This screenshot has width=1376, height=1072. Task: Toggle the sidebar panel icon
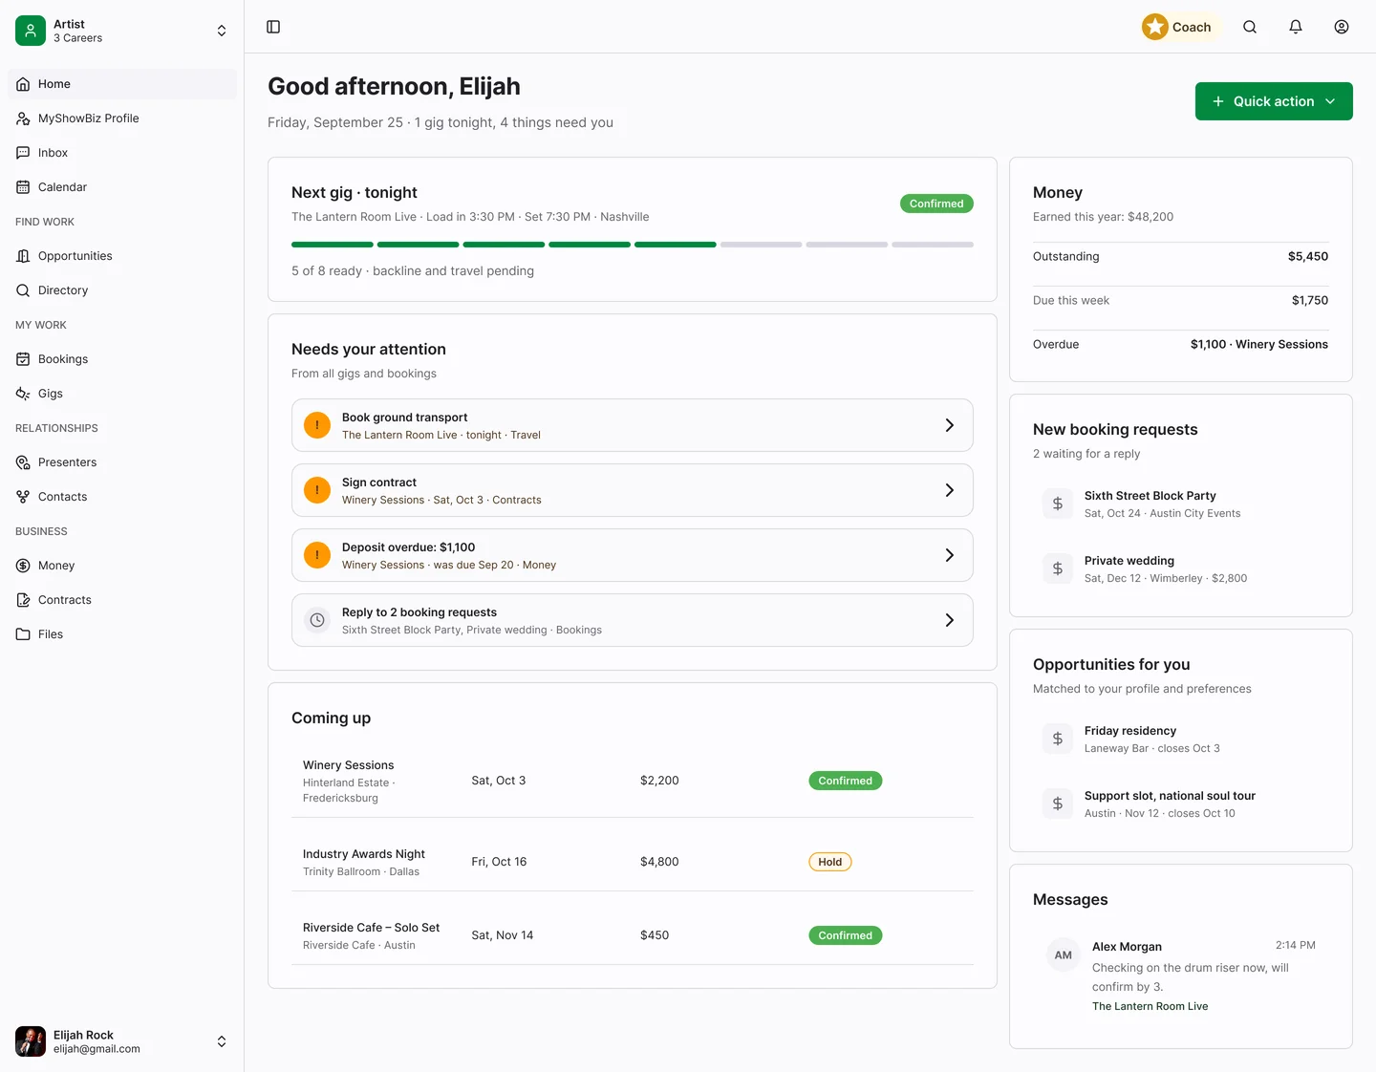coord(273,27)
